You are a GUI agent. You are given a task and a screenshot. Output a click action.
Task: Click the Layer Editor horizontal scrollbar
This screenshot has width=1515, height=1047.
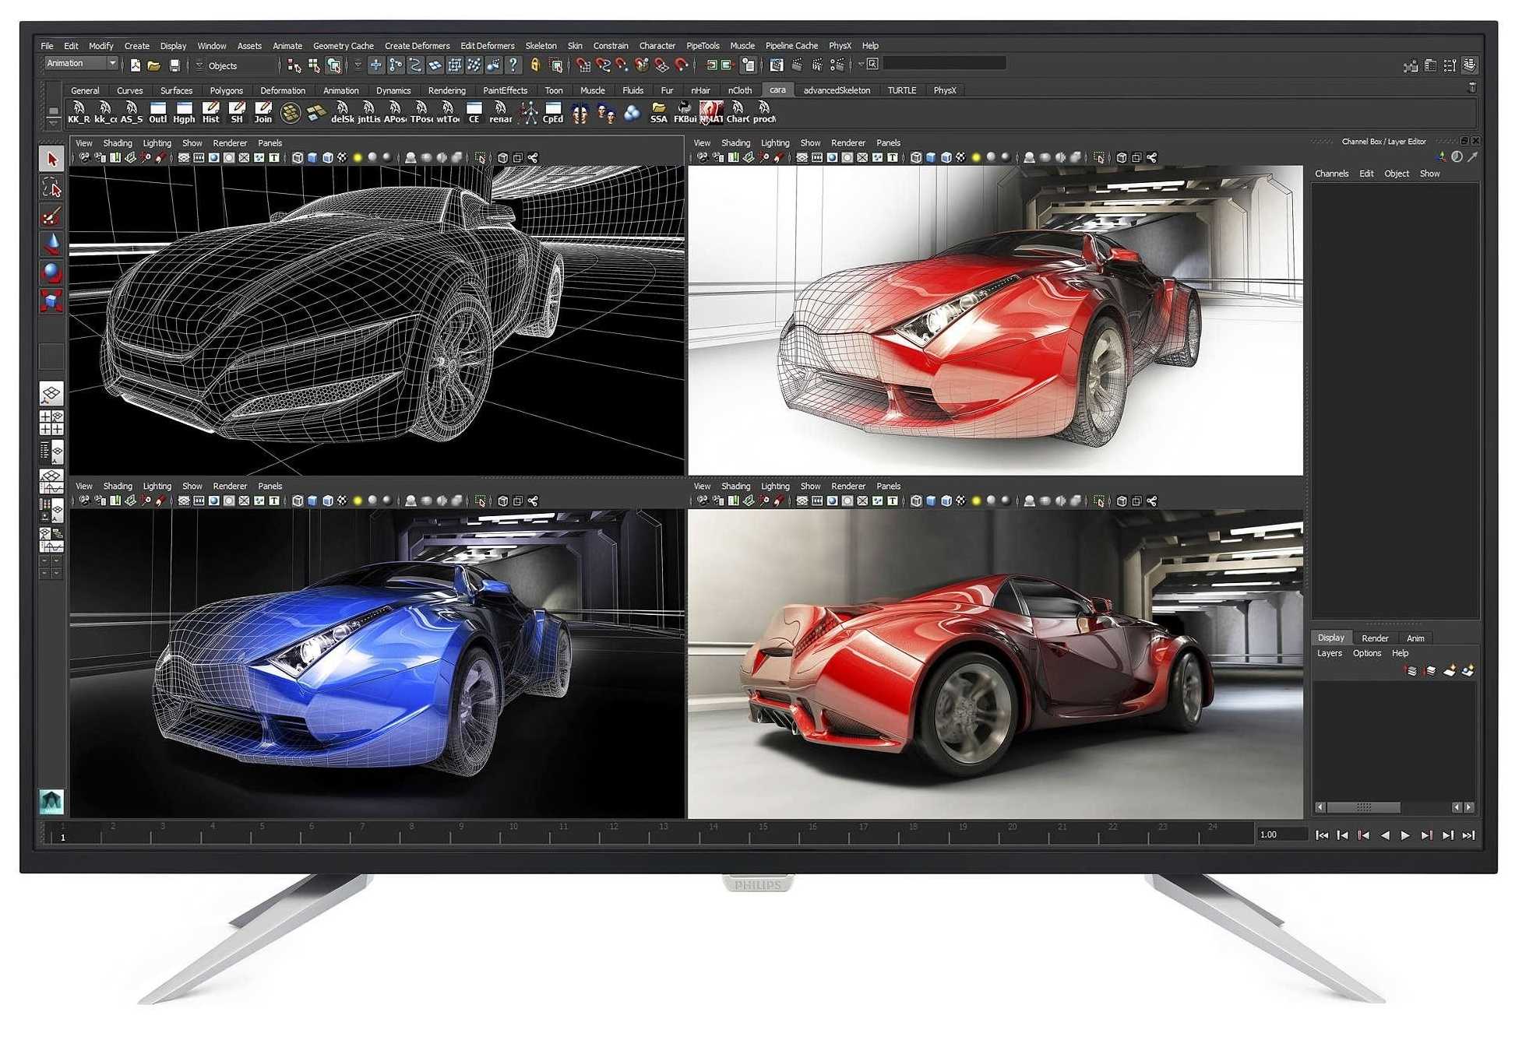coord(1364,807)
